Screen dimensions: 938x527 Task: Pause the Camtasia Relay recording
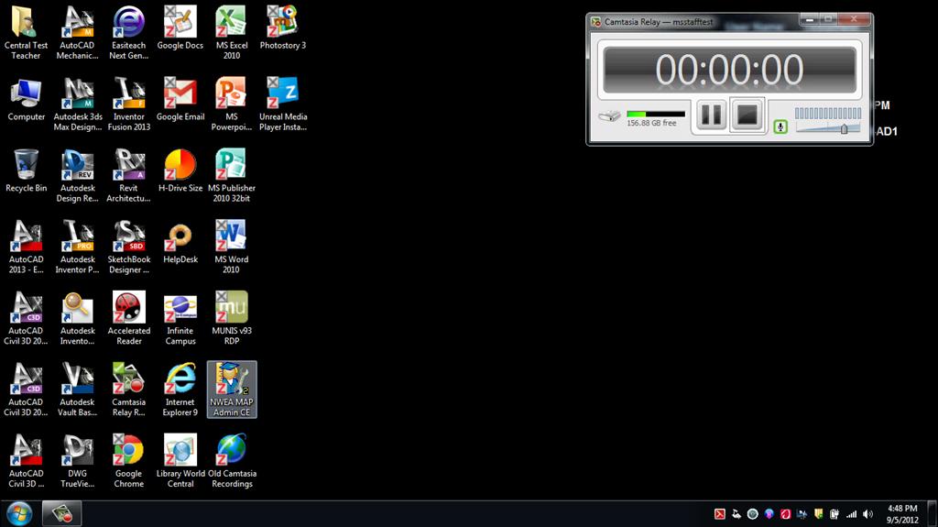[x=711, y=115]
